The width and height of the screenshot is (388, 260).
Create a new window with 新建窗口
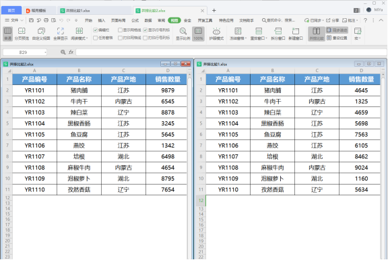pyautogui.click(x=296, y=34)
